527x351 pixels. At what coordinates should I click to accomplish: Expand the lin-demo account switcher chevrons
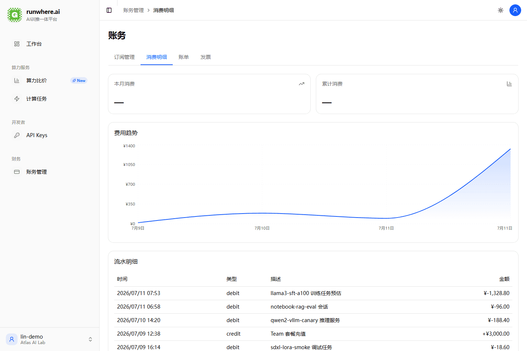point(90,339)
